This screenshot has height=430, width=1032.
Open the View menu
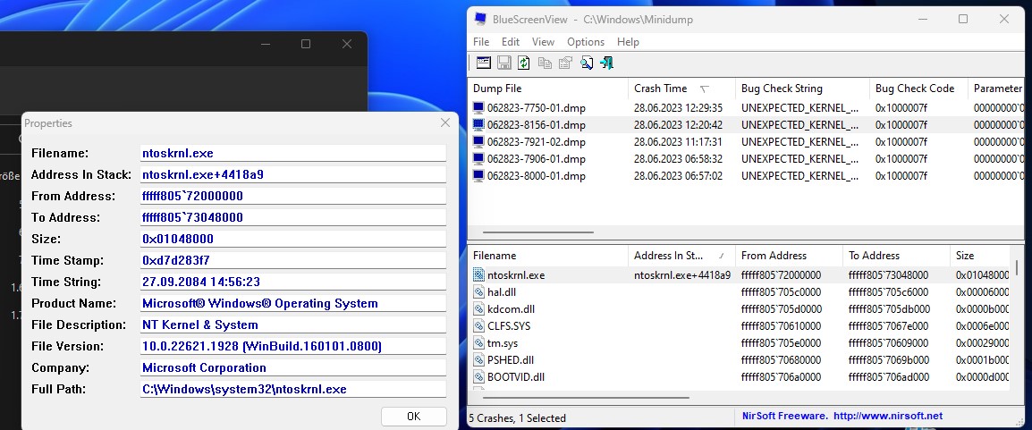pyautogui.click(x=543, y=41)
